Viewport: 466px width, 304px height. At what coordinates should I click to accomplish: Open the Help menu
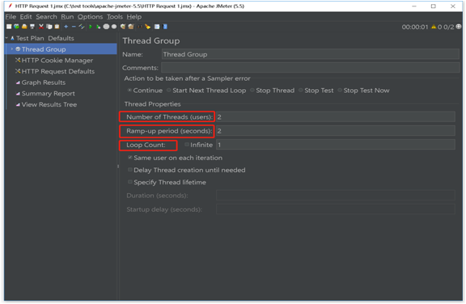point(134,17)
